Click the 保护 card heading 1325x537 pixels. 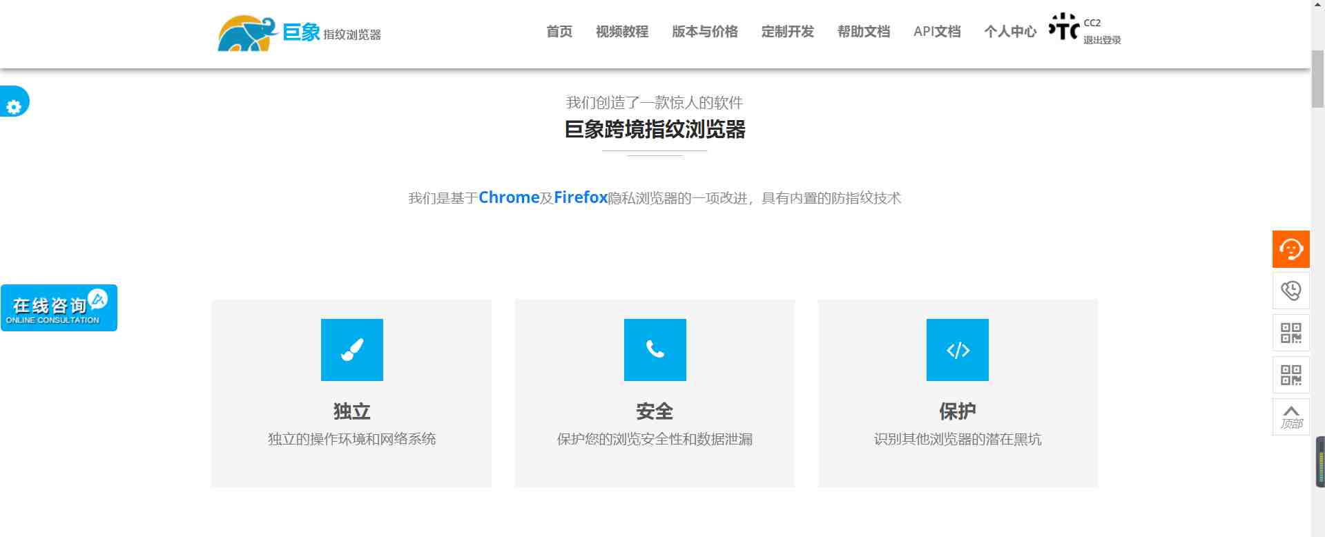(x=958, y=411)
